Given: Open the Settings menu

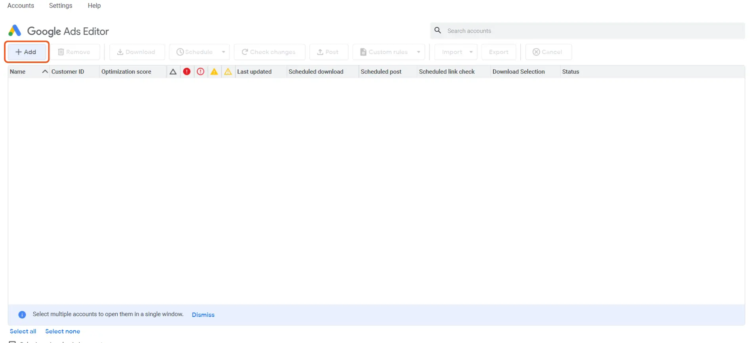Looking at the screenshot, I should (61, 6).
